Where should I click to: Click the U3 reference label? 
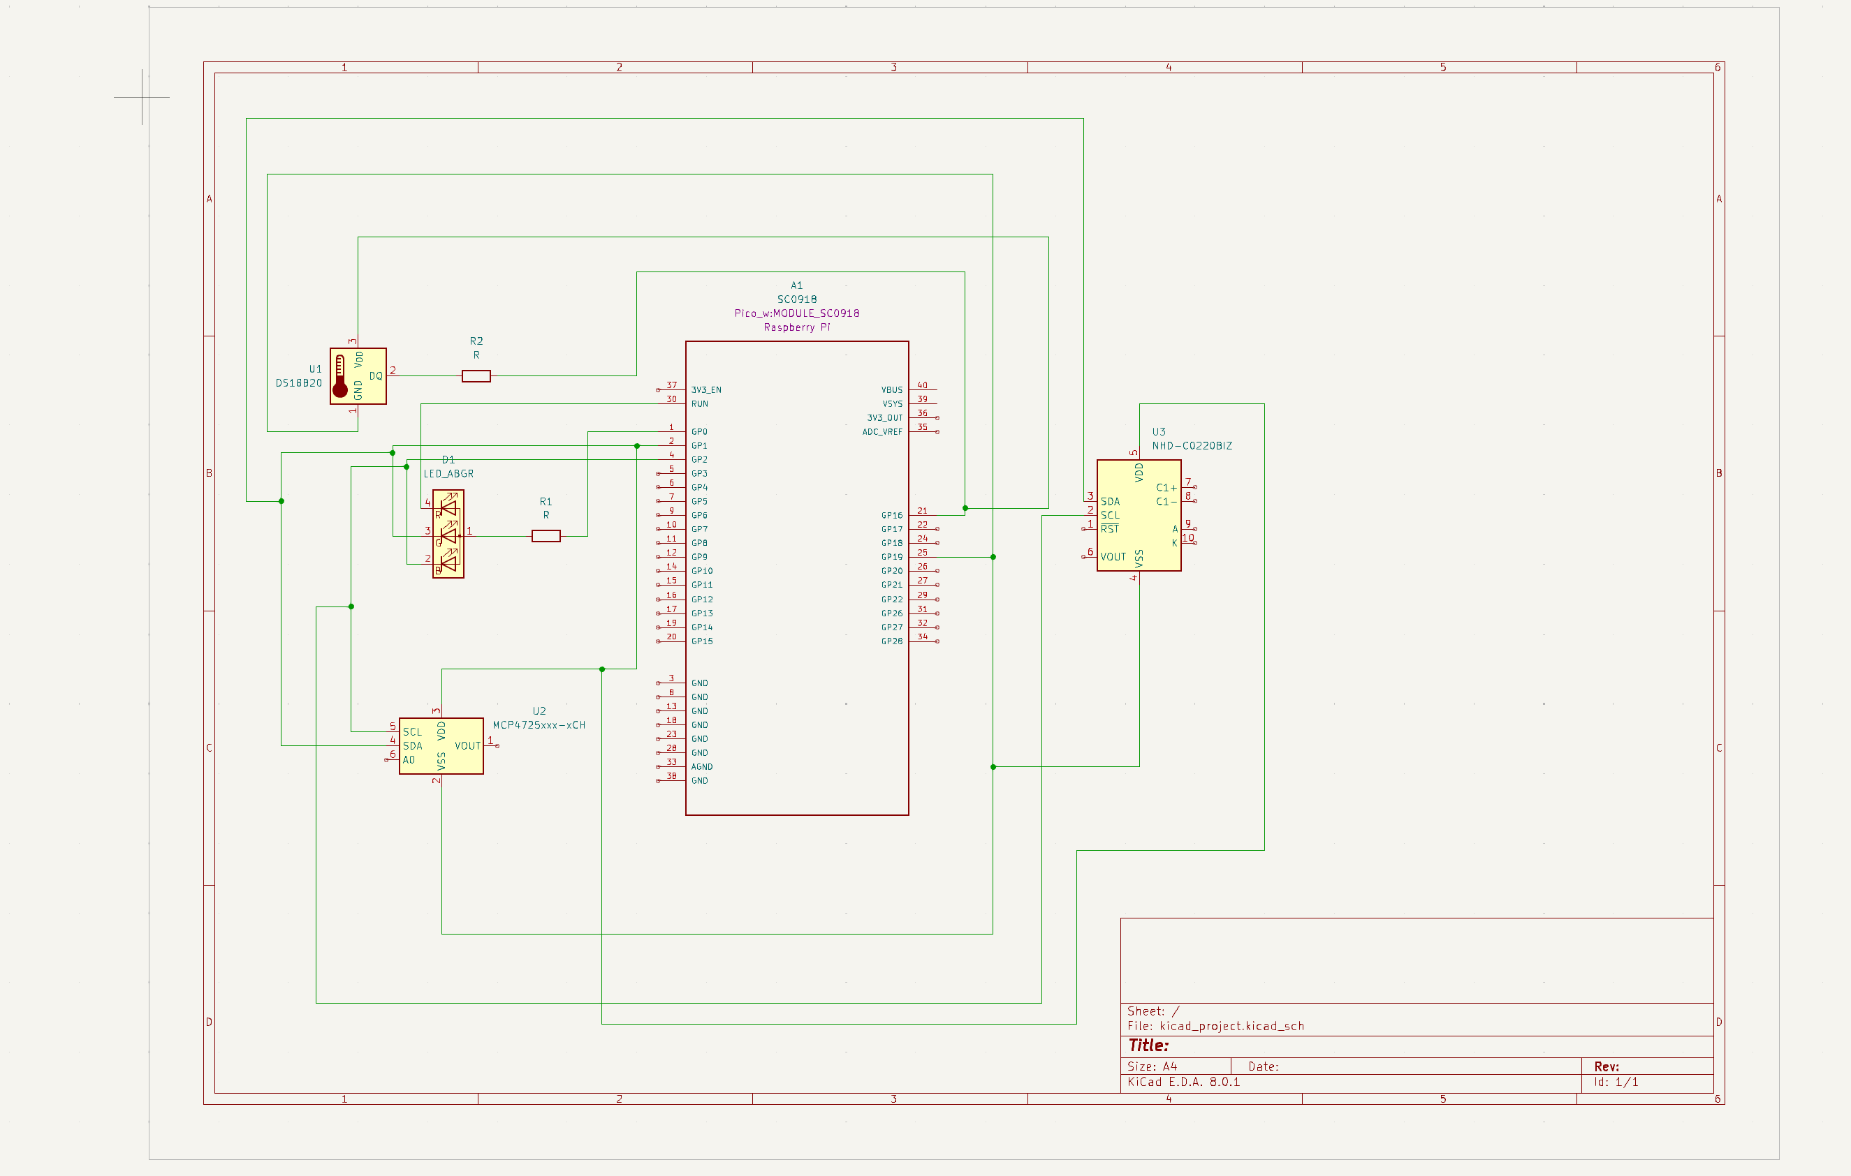coord(1158,432)
